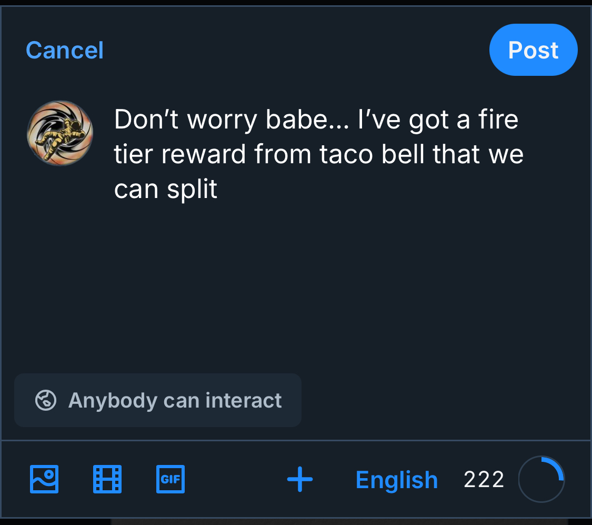Click the Cancel link to discard draft
592x525 pixels.
pos(64,51)
